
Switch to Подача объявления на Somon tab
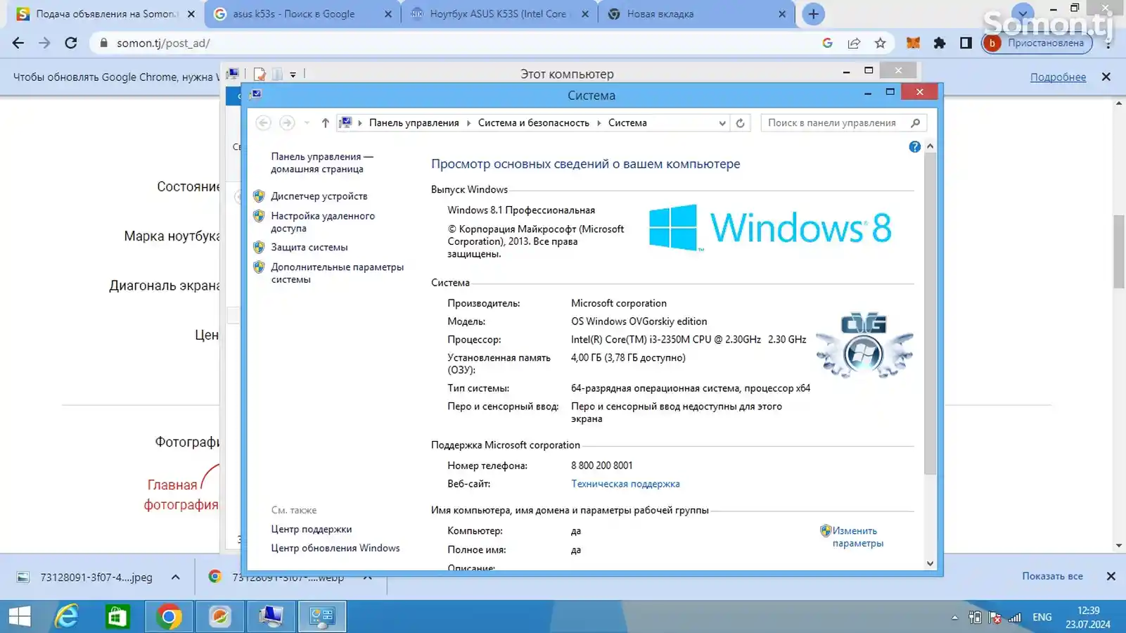pyautogui.click(x=105, y=14)
